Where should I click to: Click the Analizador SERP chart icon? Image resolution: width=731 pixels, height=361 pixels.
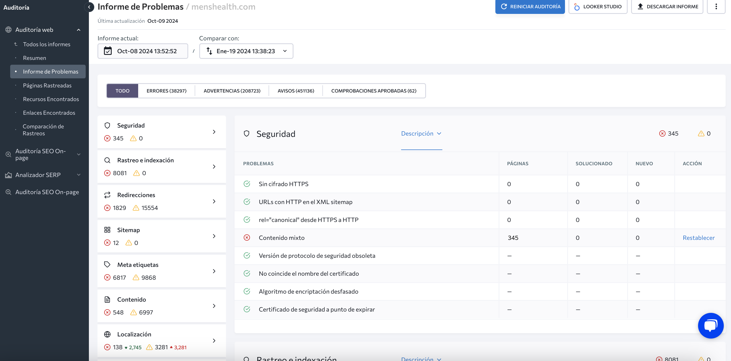click(x=9, y=175)
